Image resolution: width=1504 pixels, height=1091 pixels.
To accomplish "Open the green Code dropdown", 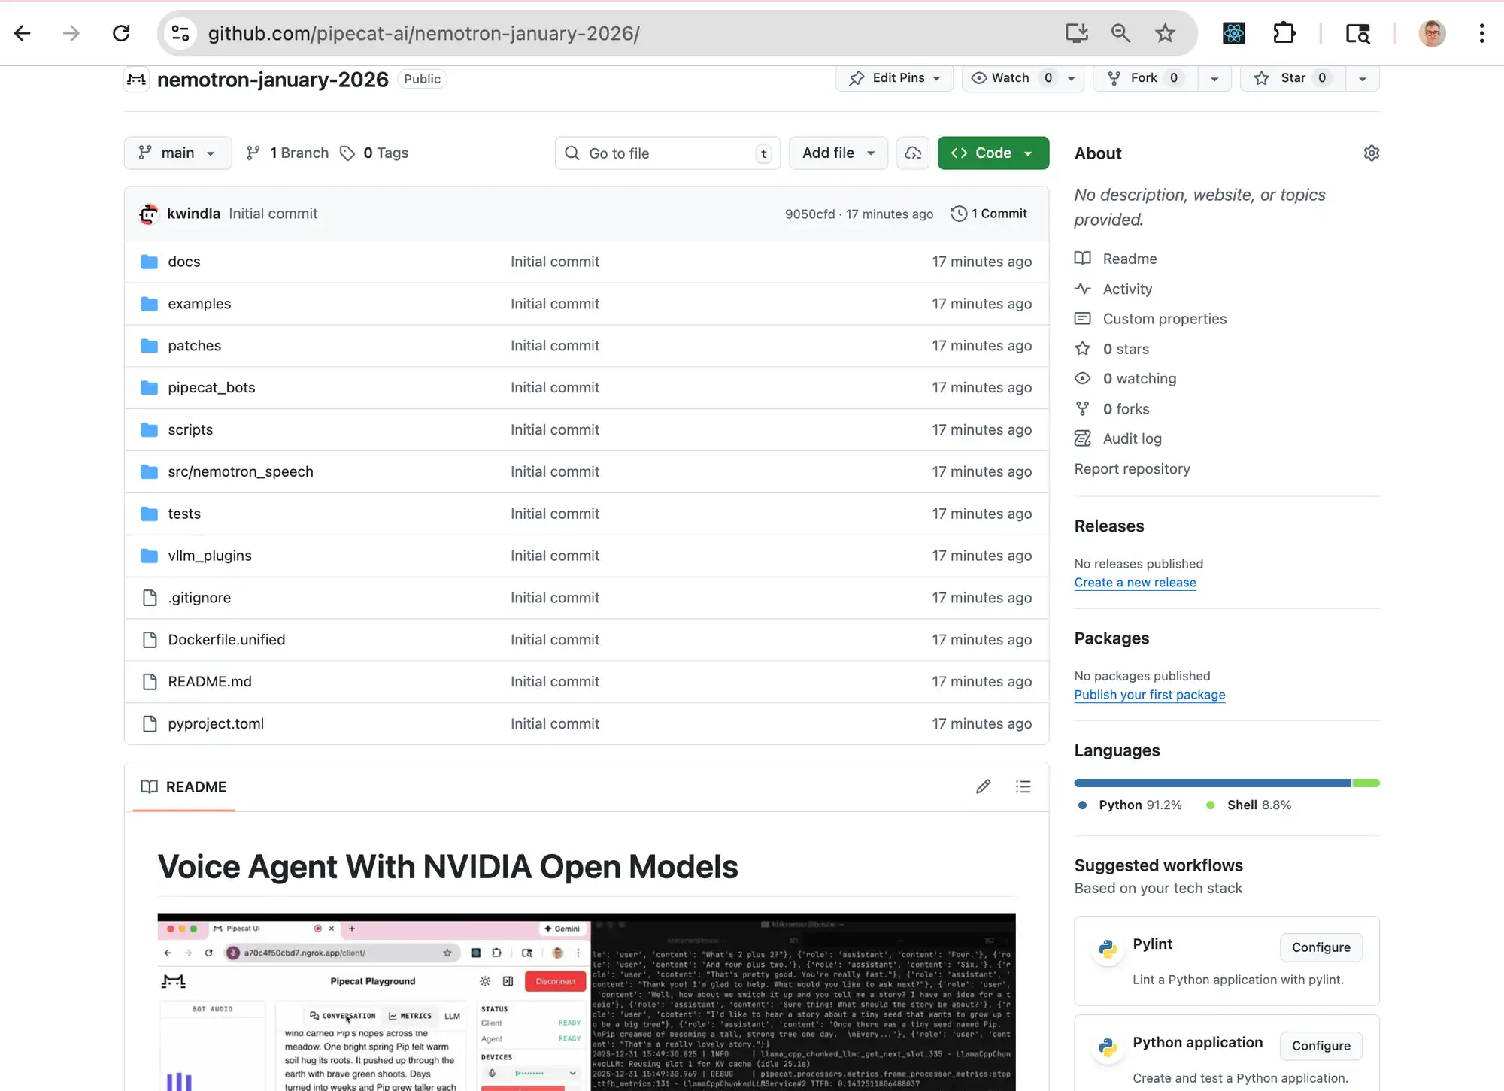I will coord(993,153).
